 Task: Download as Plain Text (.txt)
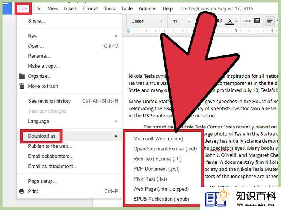point(150,179)
